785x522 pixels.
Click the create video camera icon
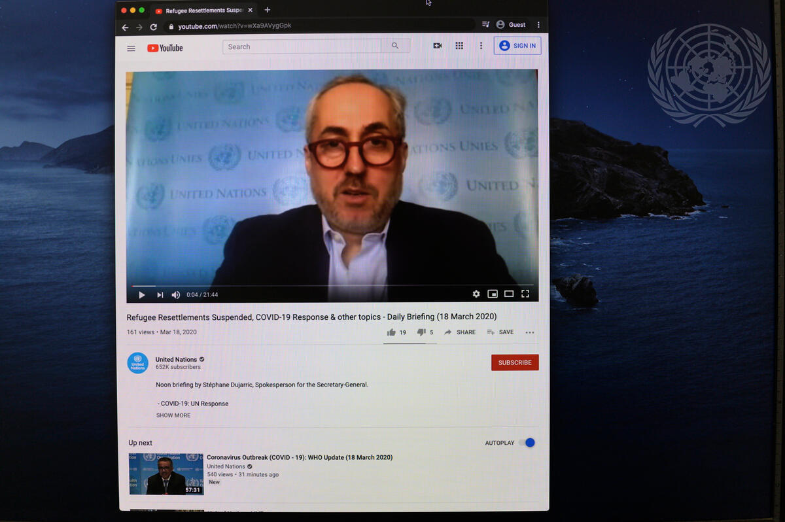coord(438,46)
